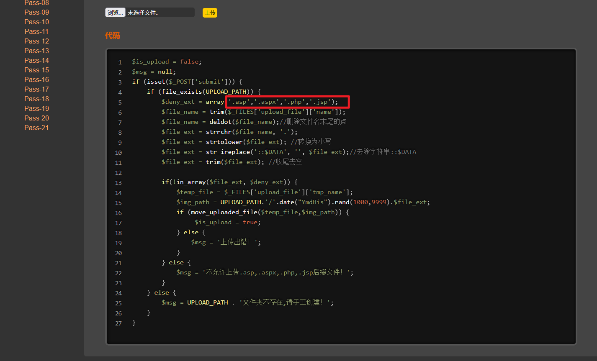Click the str_ireplace('::$DATA' line
The image size is (597, 361).
289,152
